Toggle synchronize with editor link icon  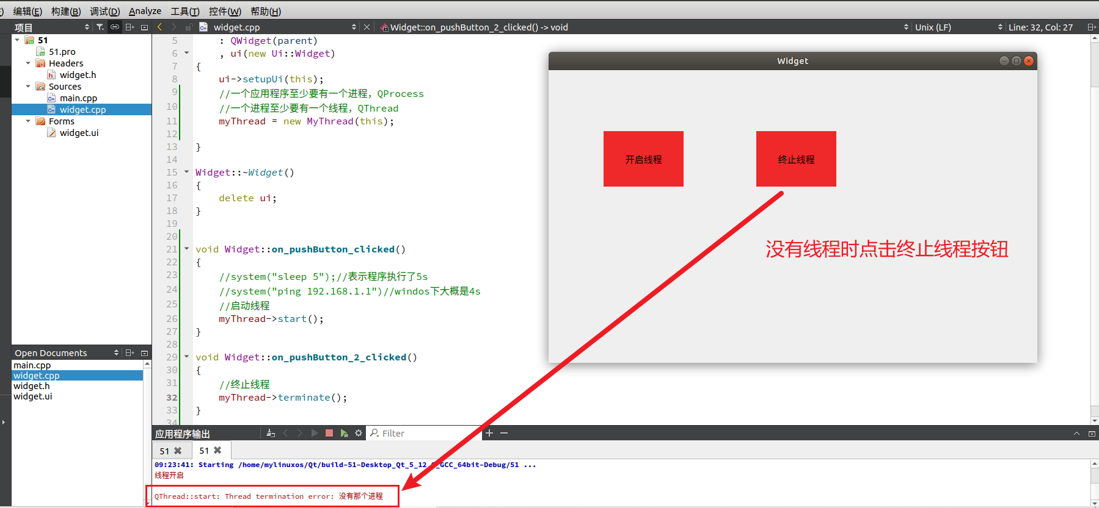[x=115, y=27]
